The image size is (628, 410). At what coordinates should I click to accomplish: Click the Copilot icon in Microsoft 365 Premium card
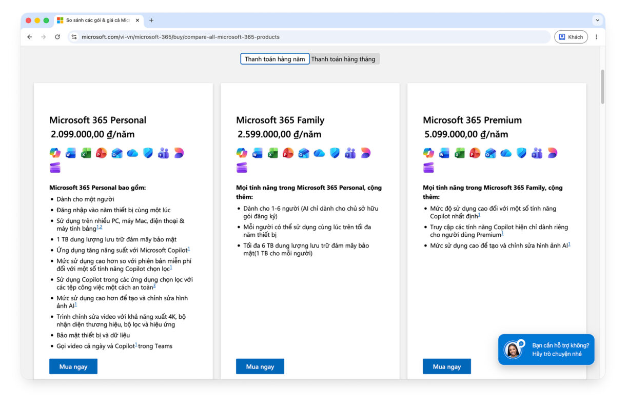tap(428, 153)
